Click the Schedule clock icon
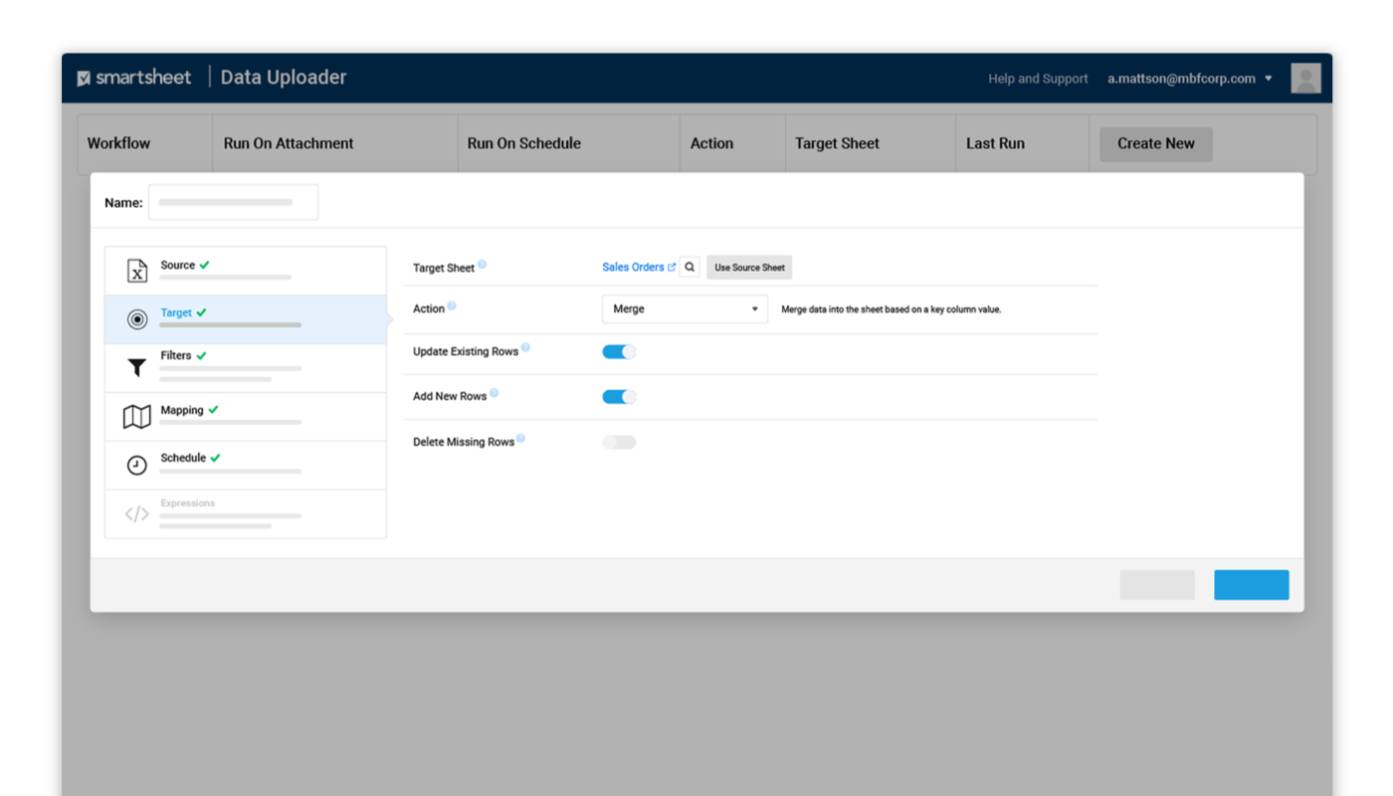 137,465
